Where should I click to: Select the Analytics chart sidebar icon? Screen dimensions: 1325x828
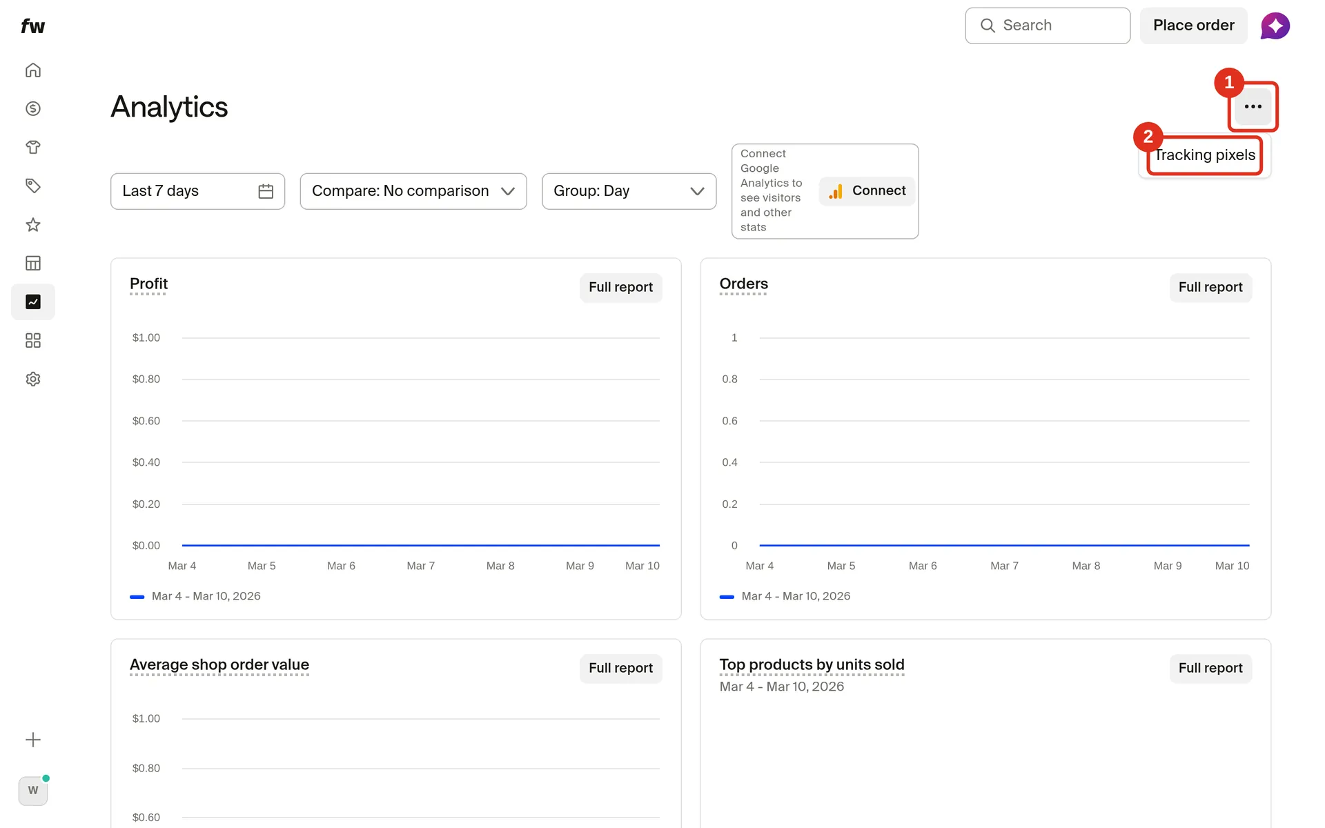click(x=33, y=302)
